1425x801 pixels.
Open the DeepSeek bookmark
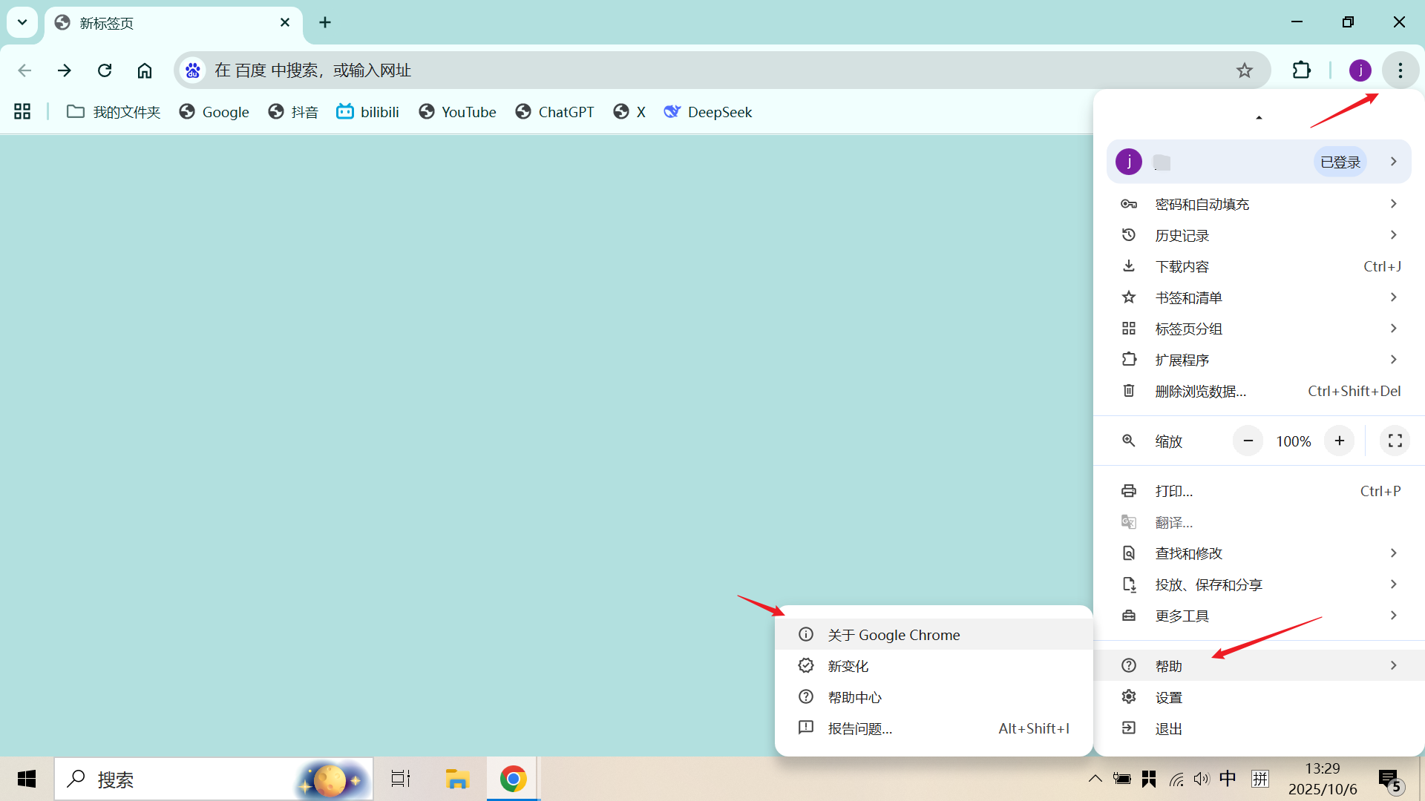(x=708, y=112)
